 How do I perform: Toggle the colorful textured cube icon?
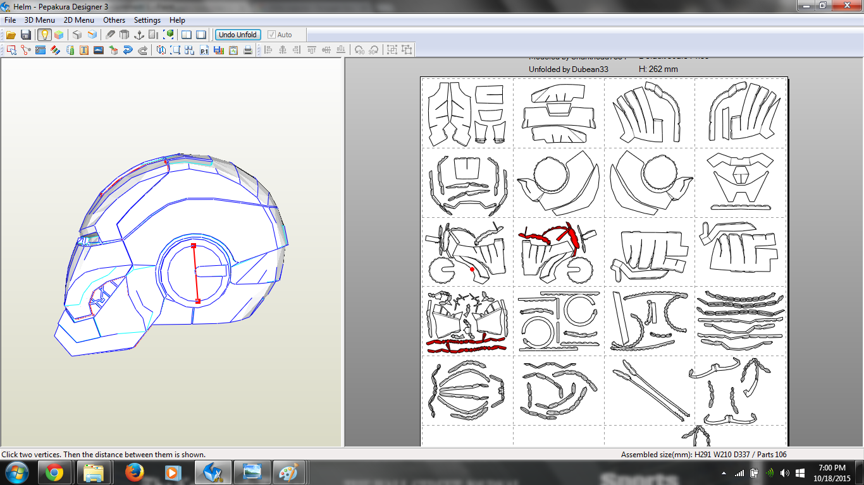[x=59, y=35]
